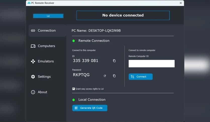
Task: Click the Lei user badge
Action: [48, 16]
